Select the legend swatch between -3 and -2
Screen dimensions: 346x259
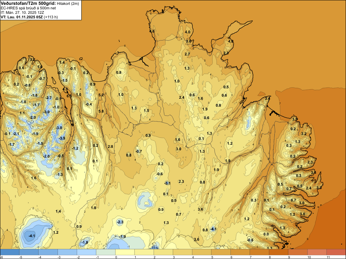pos(67,252)
